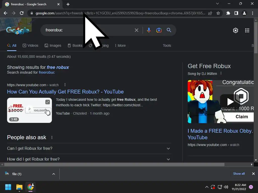Expand 'How did I get Robux for free?'
The width and height of the screenshot is (258, 193).
pyautogui.click(x=89, y=159)
